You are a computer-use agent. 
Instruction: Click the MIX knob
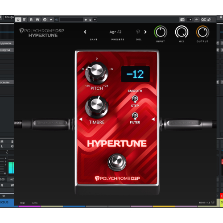coord(182,32)
